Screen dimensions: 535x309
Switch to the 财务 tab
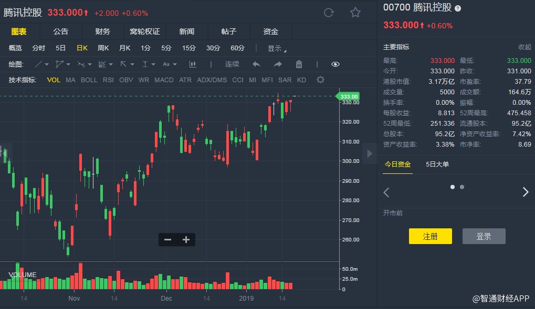tap(103, 31)
